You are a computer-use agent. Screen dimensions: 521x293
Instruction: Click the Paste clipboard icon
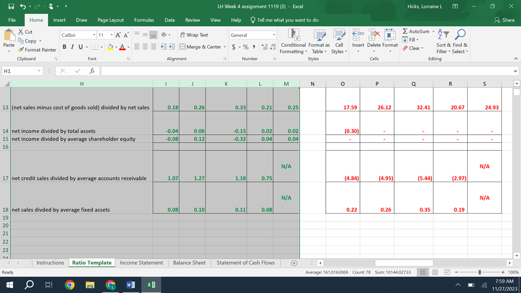pos(9,36)
